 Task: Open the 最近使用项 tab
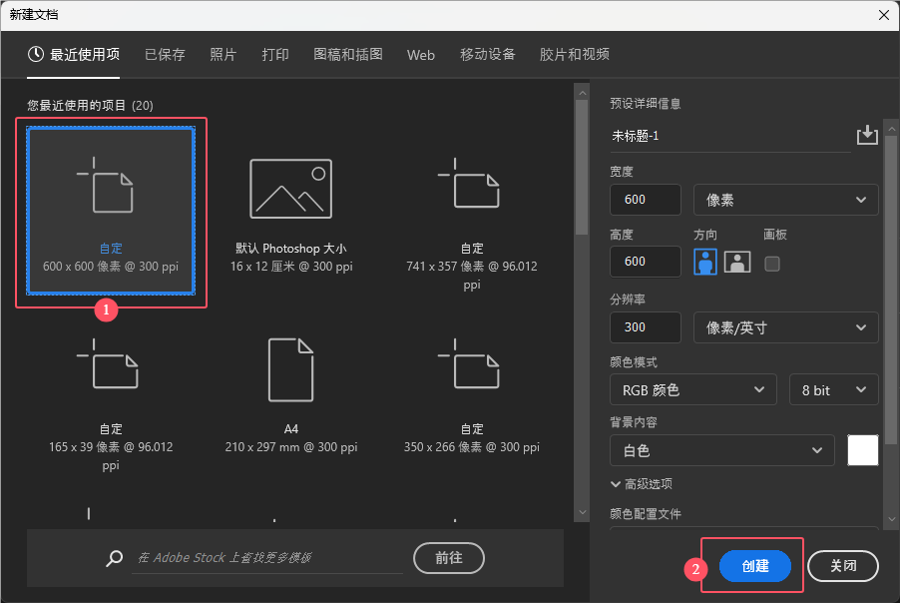74,55
